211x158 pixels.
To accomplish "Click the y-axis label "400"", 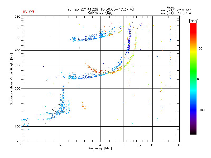I will 17,50.
